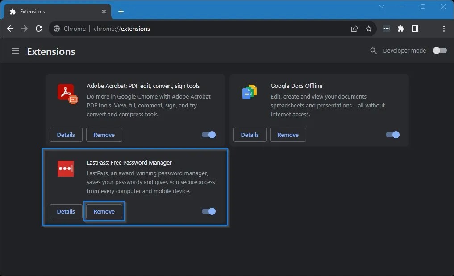
Task: Click the Extensions browser tab
Action: 54,11
